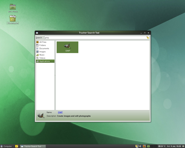Viewport: 185px width, 148px height.
Task: Click the rightmost panel tray icon
Action: [183, 146]
